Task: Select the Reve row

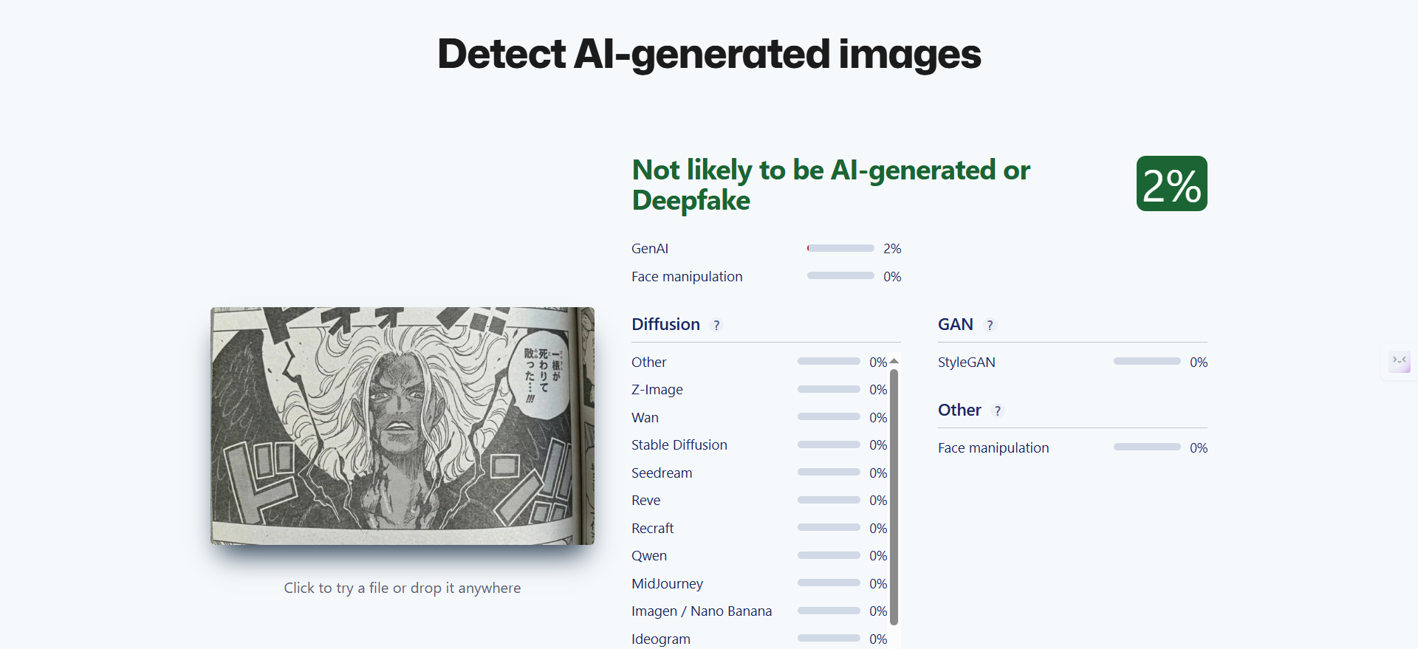Action: (759, 500)
